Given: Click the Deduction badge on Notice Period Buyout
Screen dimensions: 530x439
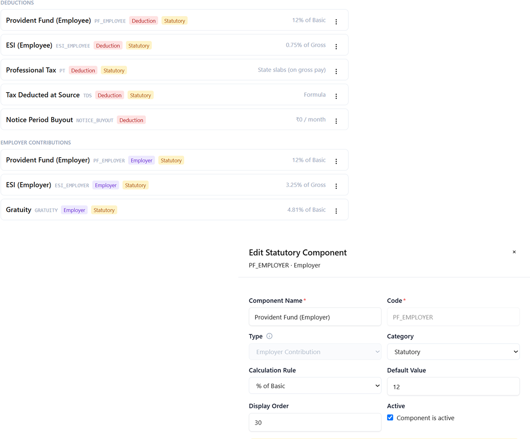Looking at the screenshot, I should [x=131, y=120].
